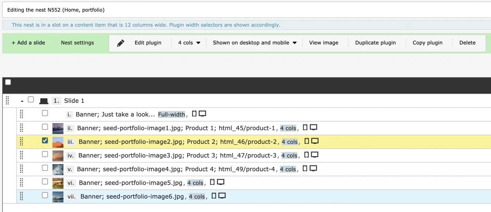Viewport: 491px width, 212px height.
Task: Check the Slide 1 checkbox
Action: 31,99
